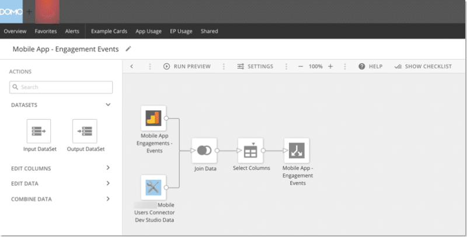
Task: Click the 100% zoom level
Action: [315, 67]
